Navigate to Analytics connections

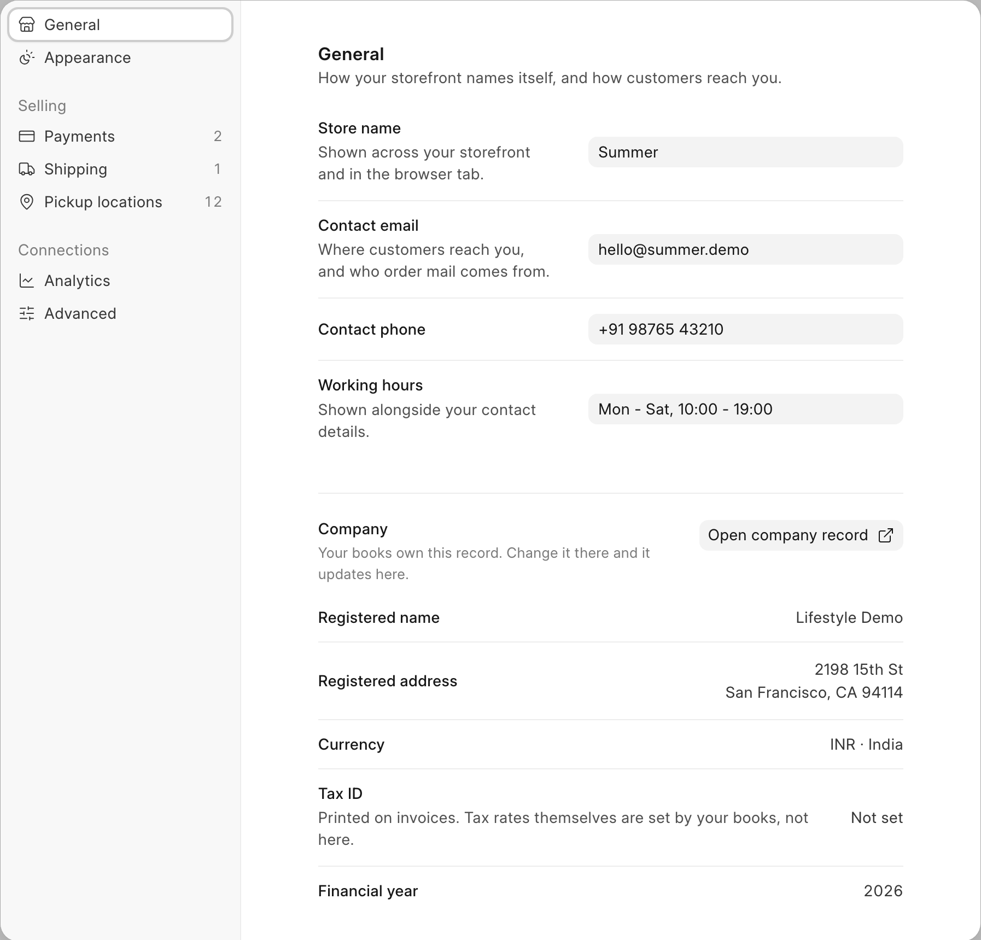[120, 281]
